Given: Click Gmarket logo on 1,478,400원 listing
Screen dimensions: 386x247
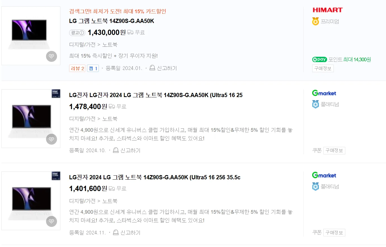Looking at the screenshot, I should 324,93.
